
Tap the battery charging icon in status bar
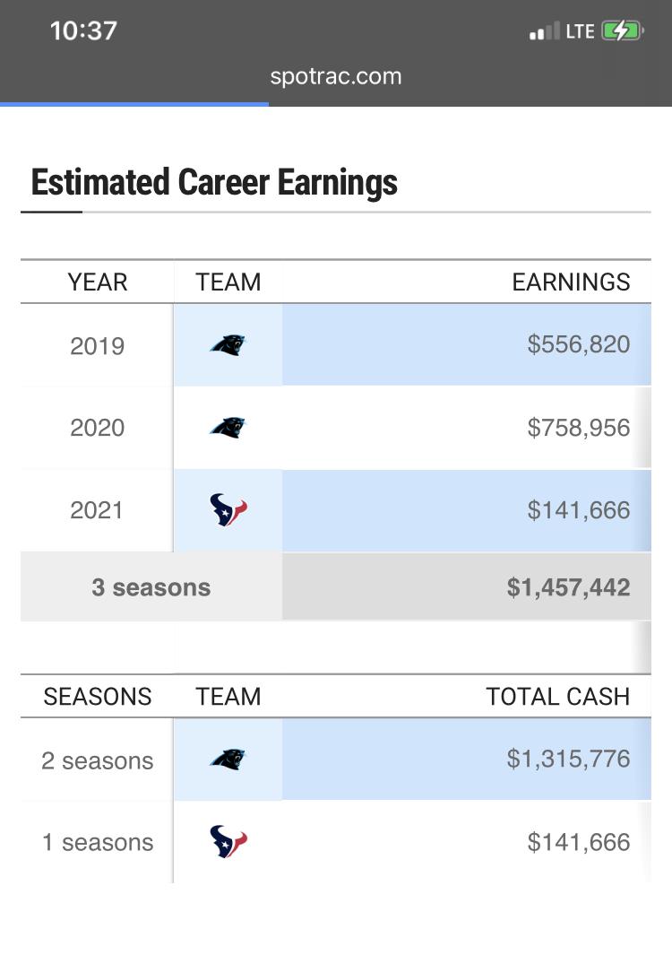pyautogui.click(x=622, y=30)
